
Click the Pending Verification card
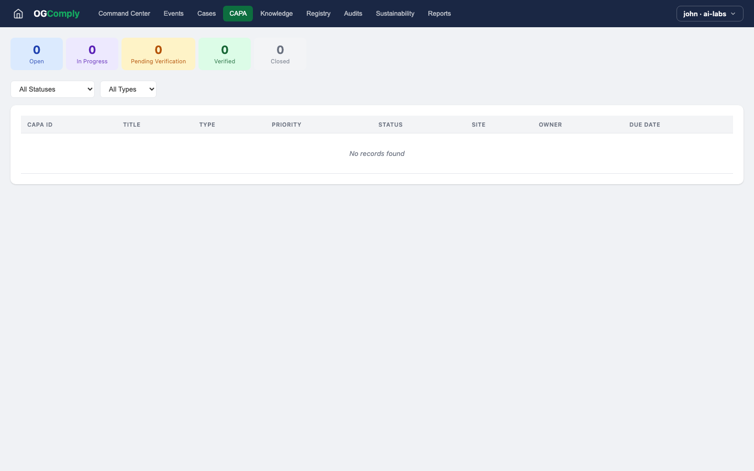click(158, 54)
